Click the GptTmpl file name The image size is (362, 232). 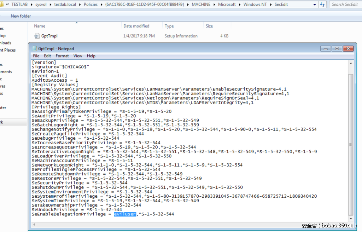coord(49,36)
